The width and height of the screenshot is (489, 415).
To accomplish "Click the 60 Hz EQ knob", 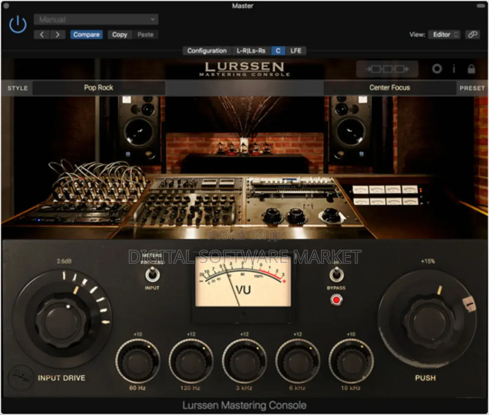I will point(138,361).
